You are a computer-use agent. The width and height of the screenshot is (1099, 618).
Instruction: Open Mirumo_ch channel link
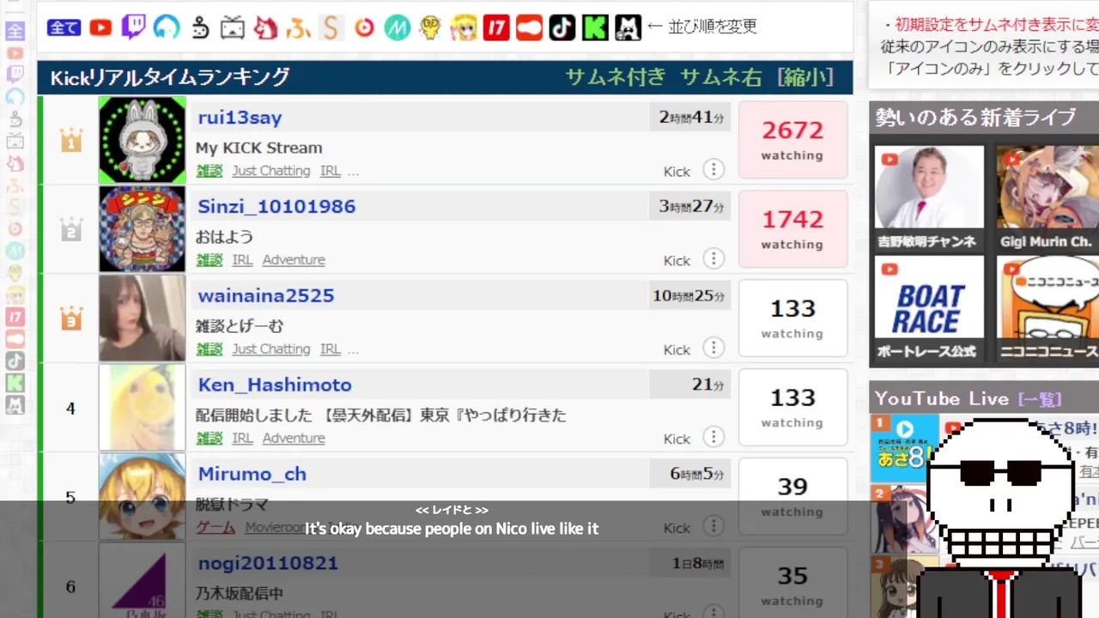point(252,475)
